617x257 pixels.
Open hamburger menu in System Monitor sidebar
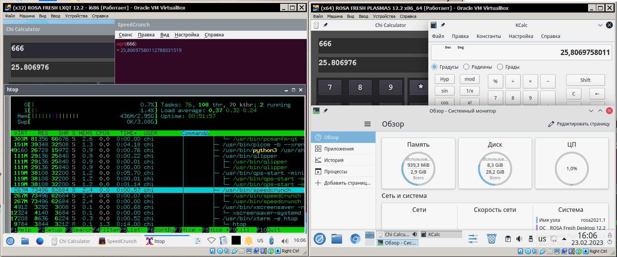point(367,124)
